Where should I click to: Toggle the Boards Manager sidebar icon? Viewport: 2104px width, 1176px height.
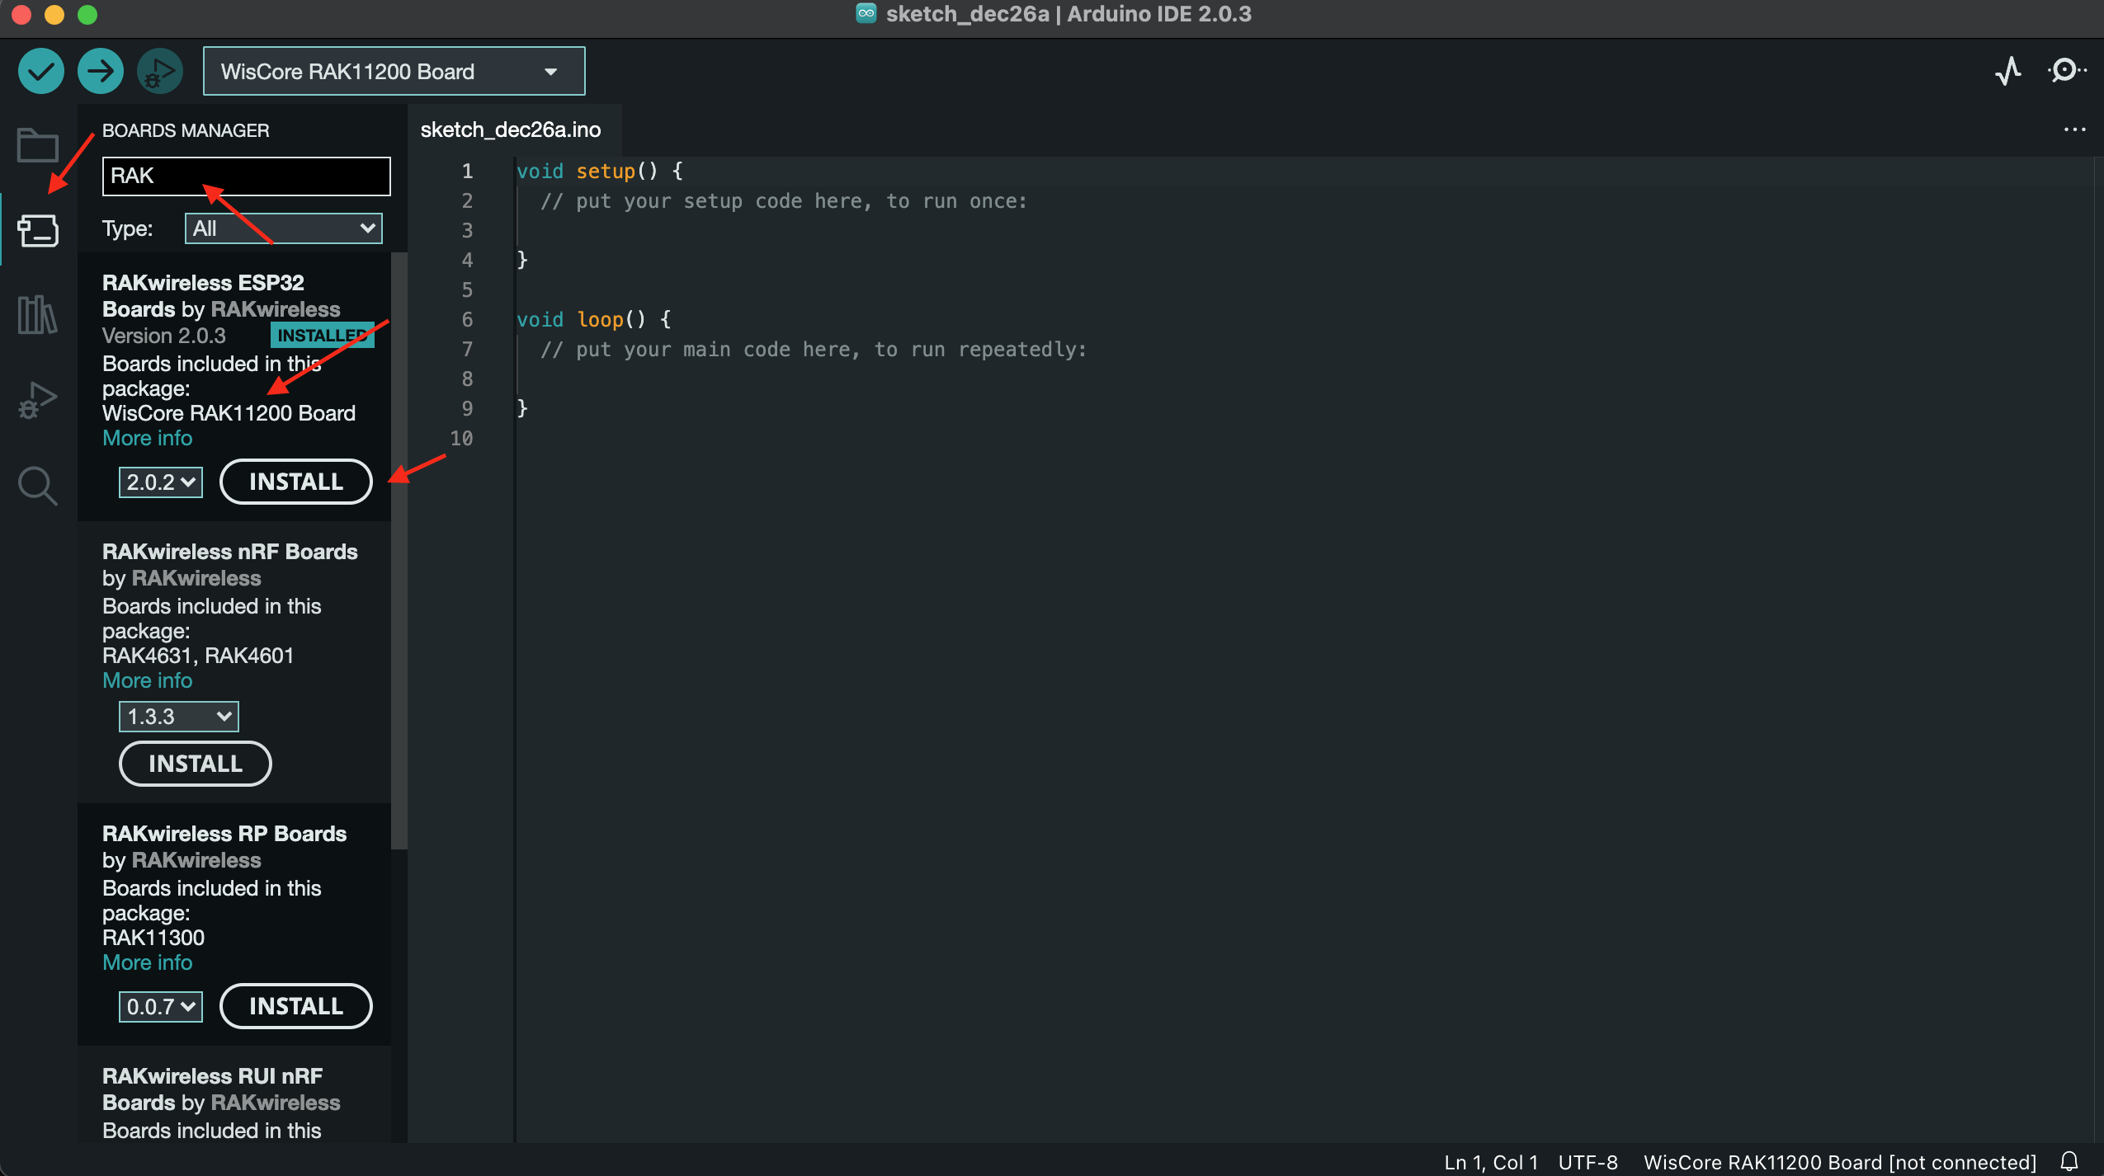click(38, 231)
